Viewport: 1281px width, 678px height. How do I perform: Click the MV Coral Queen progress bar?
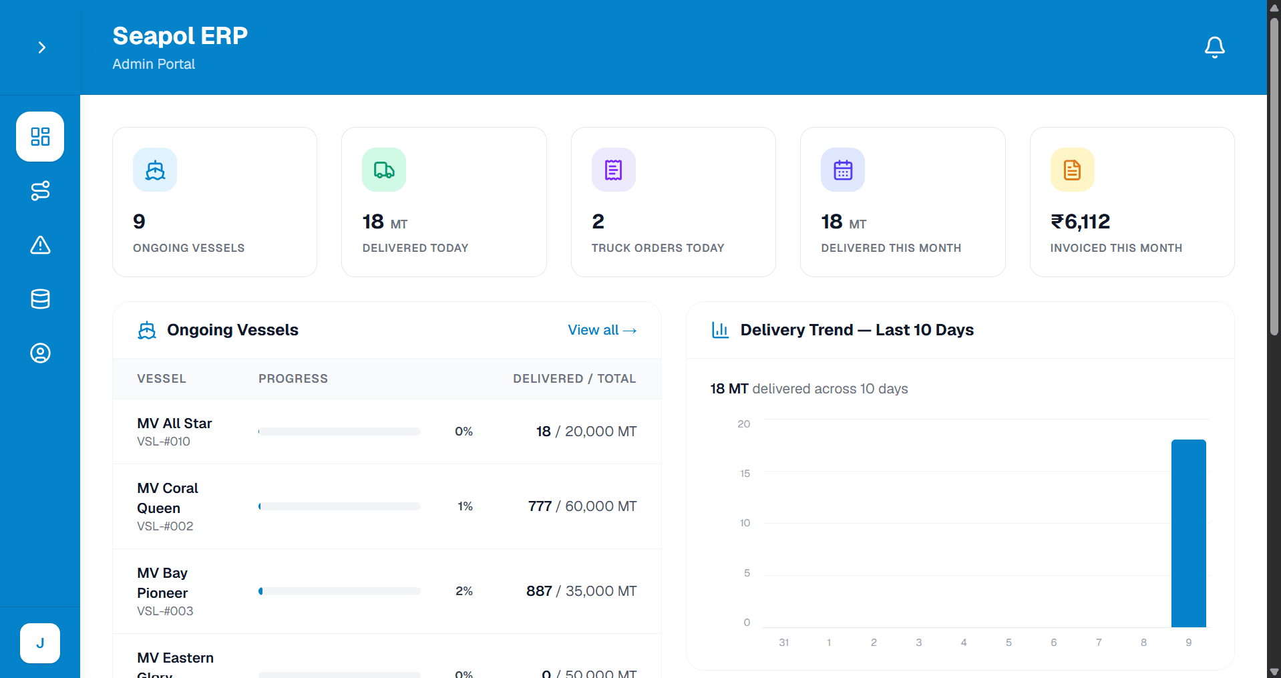click(339, 506)
